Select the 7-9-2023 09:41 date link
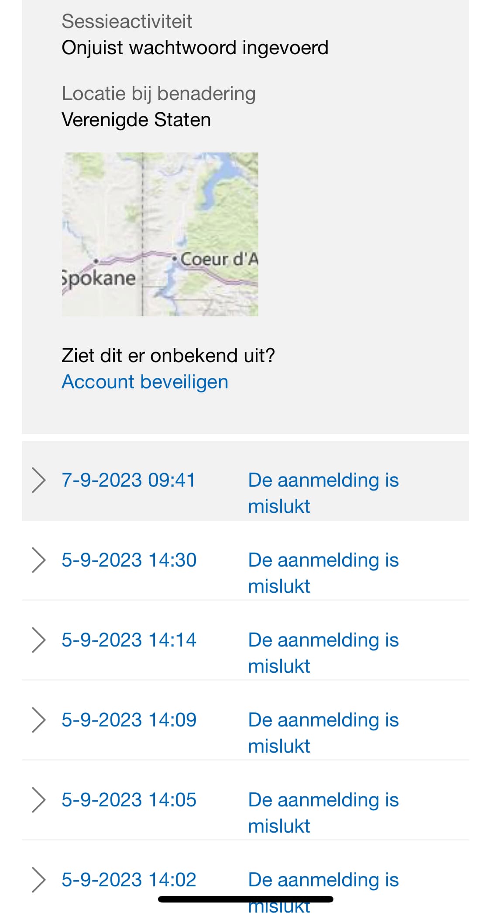491x913 pixels. (128, 480)
